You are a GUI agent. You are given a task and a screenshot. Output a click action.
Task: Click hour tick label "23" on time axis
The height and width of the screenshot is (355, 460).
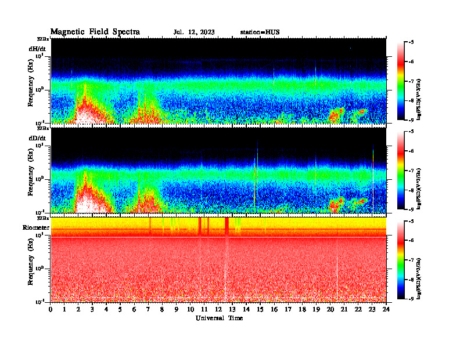pyautogui.click(x=372, y=309)
